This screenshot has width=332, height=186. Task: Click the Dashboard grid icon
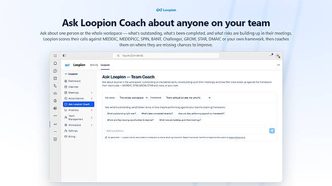point(65,81)
